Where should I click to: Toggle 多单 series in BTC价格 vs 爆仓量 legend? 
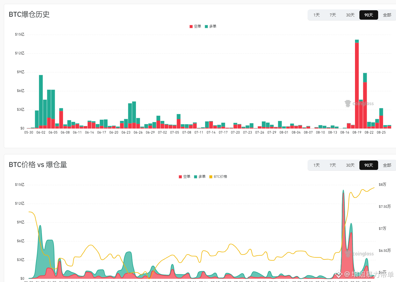click(200, 177)
